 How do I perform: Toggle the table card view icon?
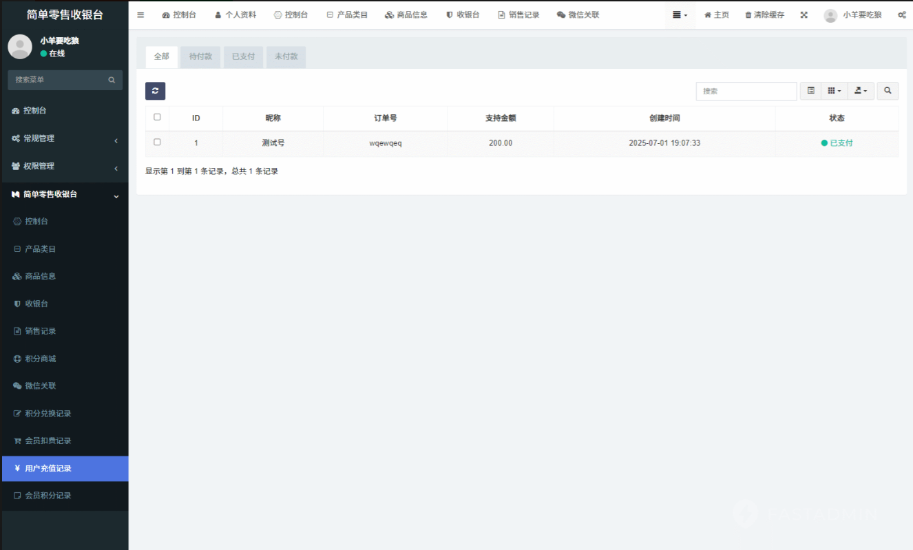pos(810,91)
